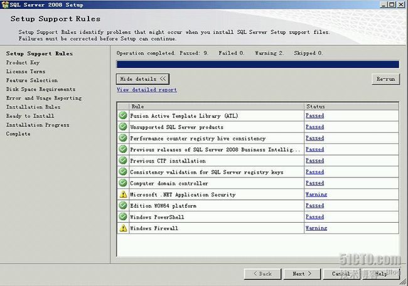Select the Windows Firewall rule name

coord(154,228)
